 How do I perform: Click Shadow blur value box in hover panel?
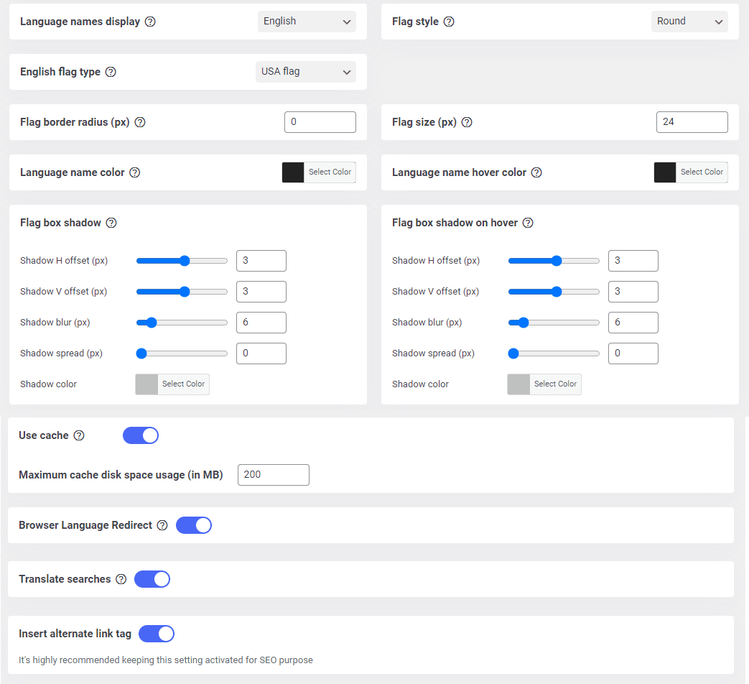pos(633,323)
